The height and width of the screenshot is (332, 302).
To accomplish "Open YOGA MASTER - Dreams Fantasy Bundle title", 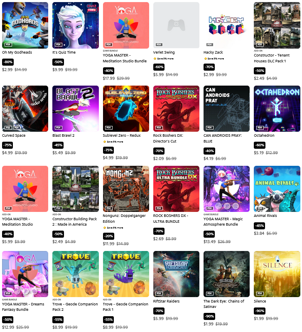I will coord(23,307).
